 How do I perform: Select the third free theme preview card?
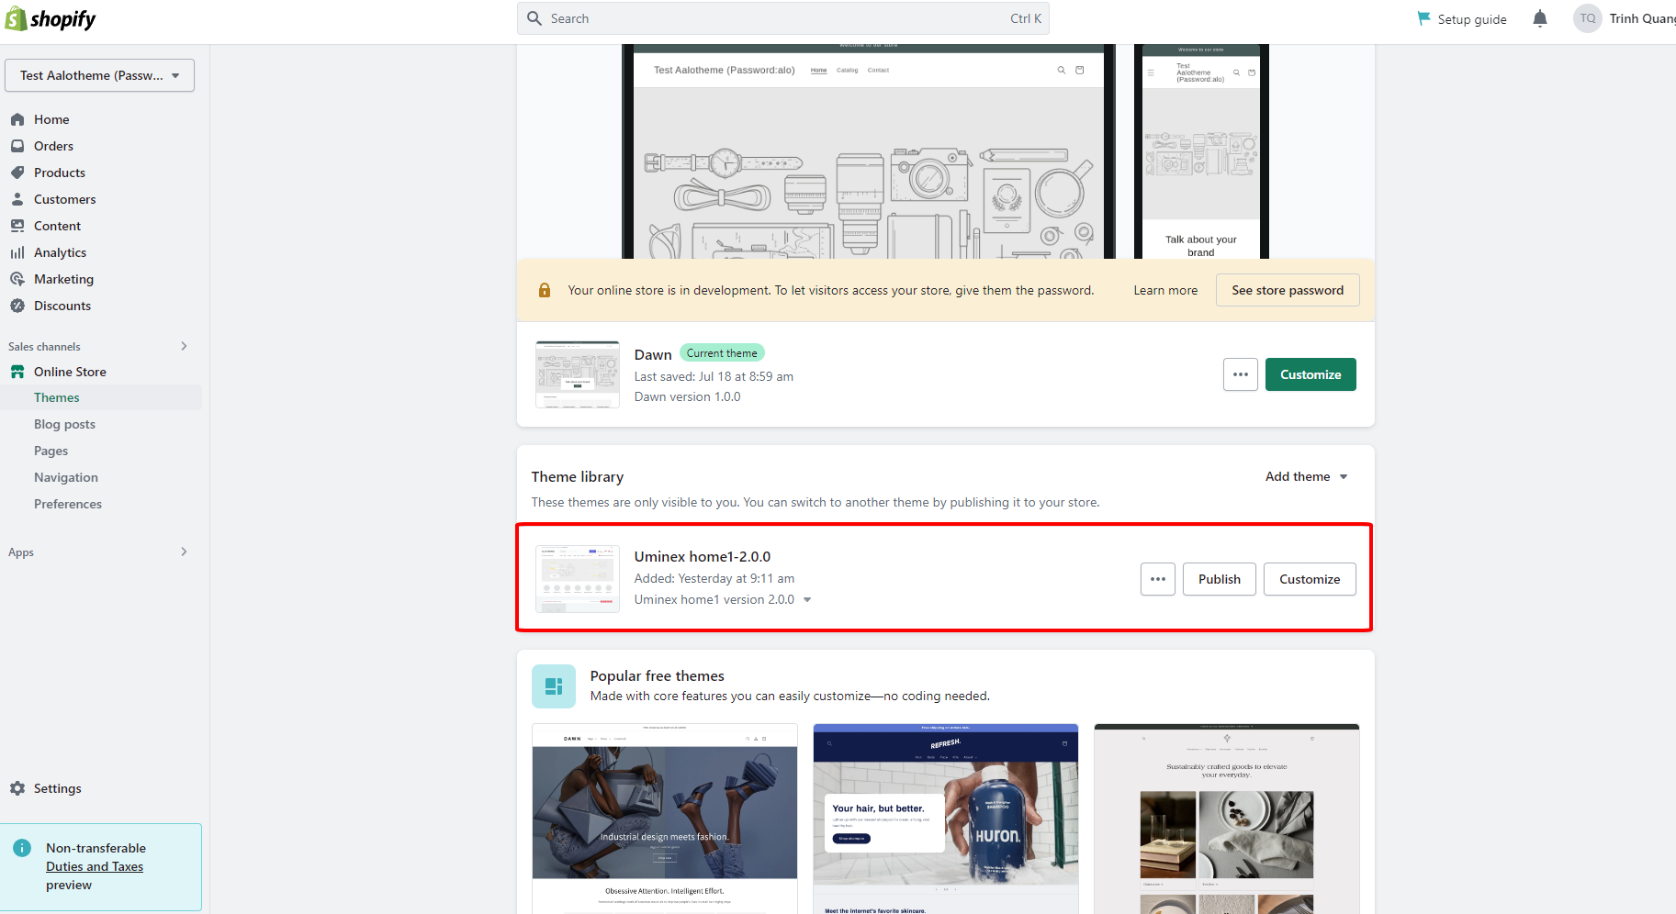tap(1227, 819)
